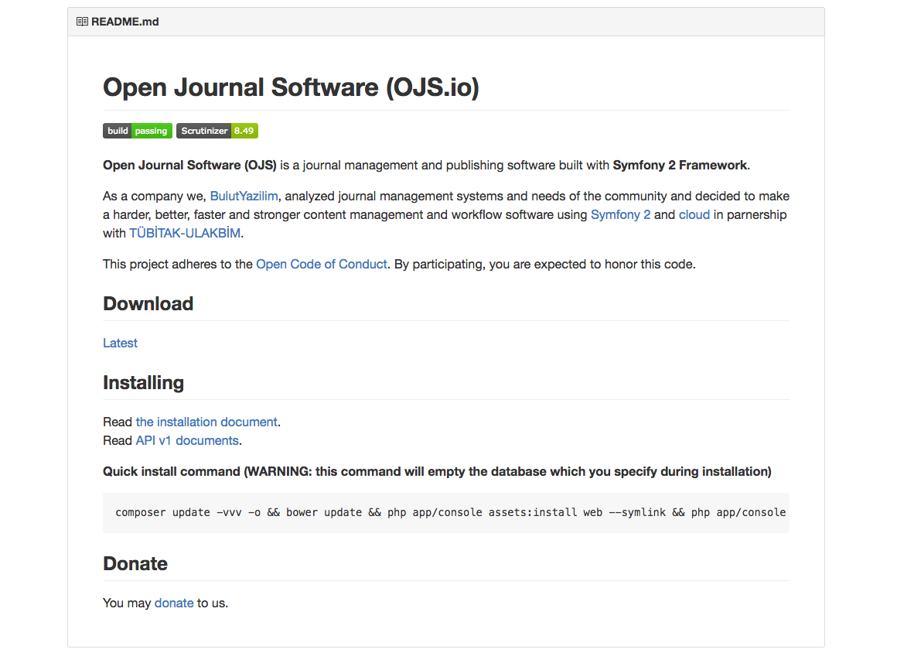Open the Scrutinizer 8.49 score badge
The image size is (897, 670).
click(x=217, y=131)
